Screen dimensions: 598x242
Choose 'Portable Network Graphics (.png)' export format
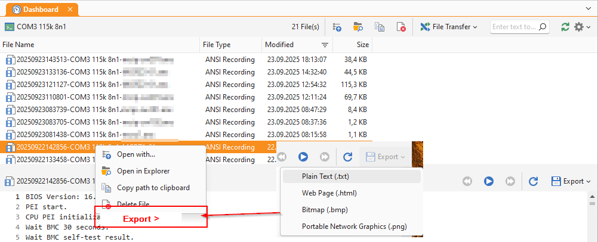[354, 227]
